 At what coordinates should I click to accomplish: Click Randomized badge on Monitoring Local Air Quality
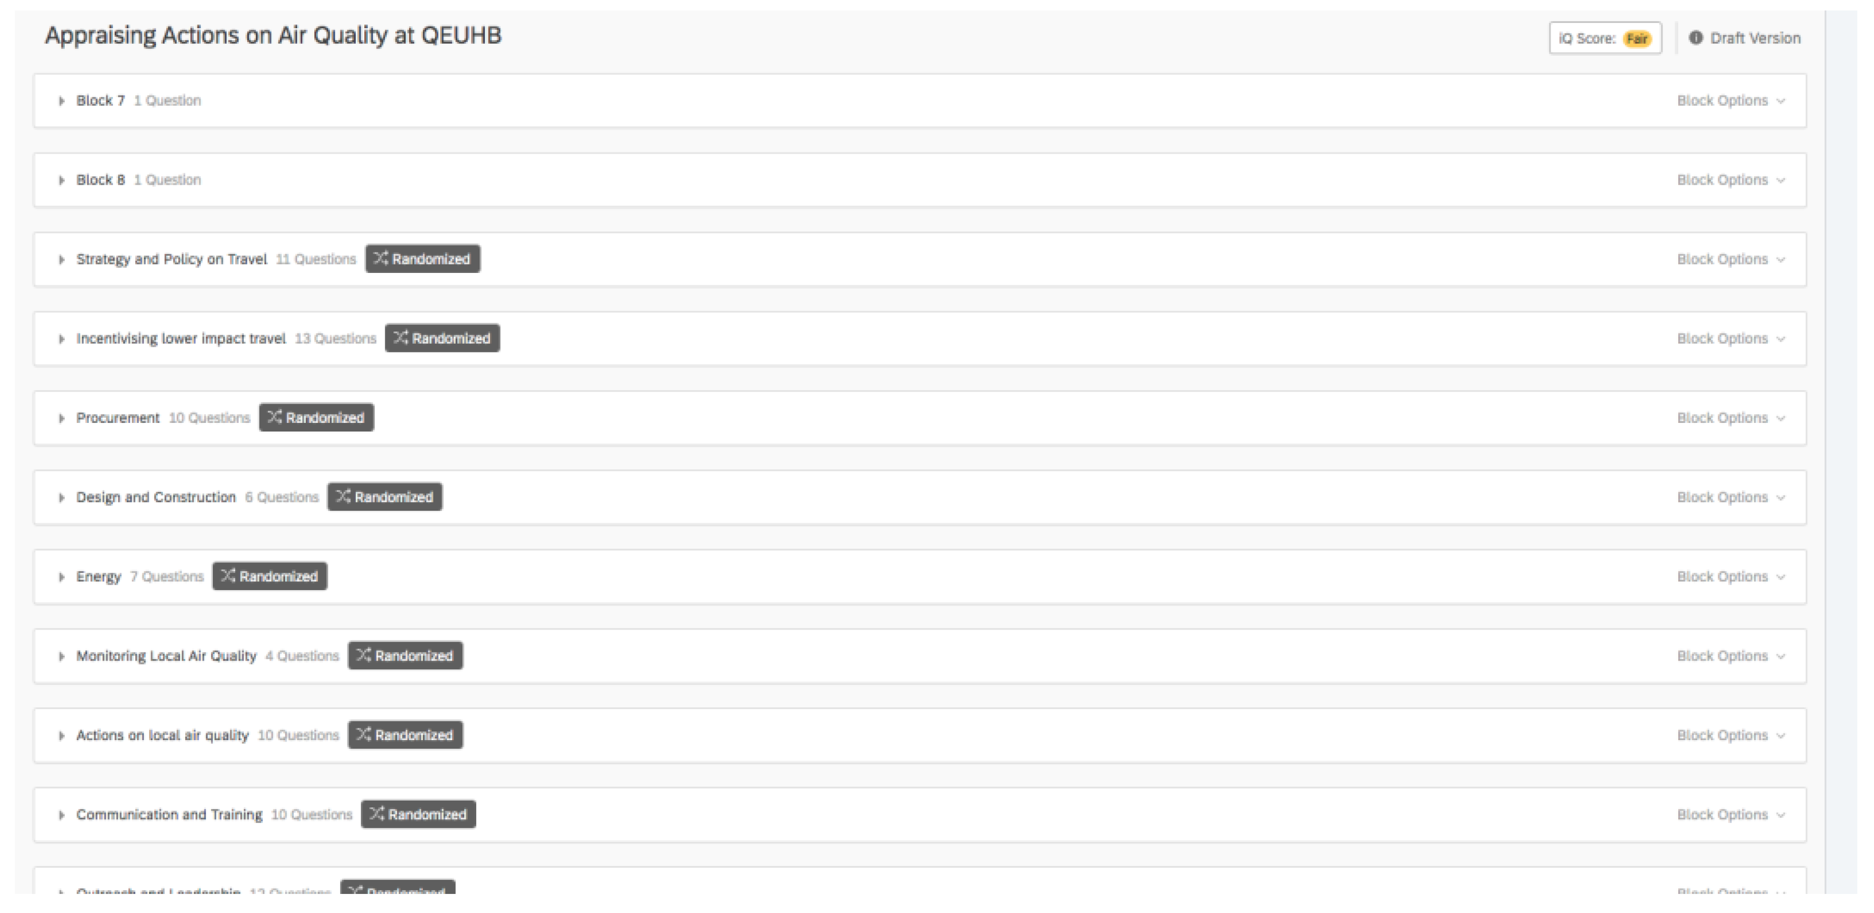click(x=405, y=655)
